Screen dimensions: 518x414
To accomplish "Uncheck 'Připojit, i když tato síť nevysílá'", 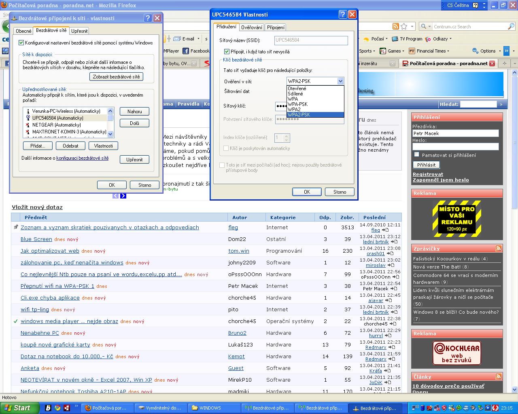I will pos(227,52).
